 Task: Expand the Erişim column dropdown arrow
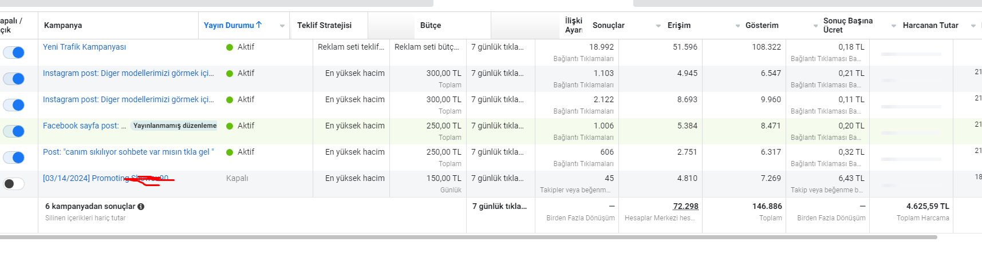click(738, 26)
